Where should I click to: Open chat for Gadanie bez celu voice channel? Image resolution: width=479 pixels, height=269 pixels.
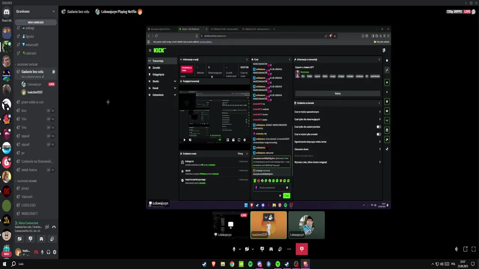pos(54,72)
